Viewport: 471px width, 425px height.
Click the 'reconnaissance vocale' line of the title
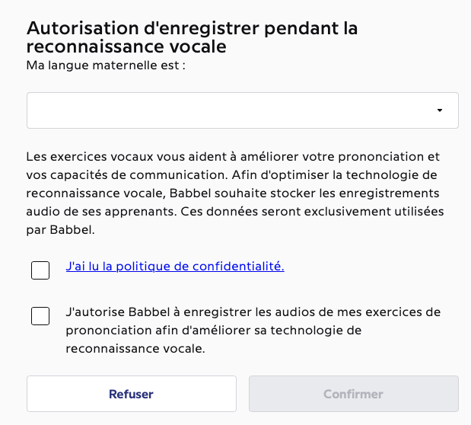pos(126,47)
